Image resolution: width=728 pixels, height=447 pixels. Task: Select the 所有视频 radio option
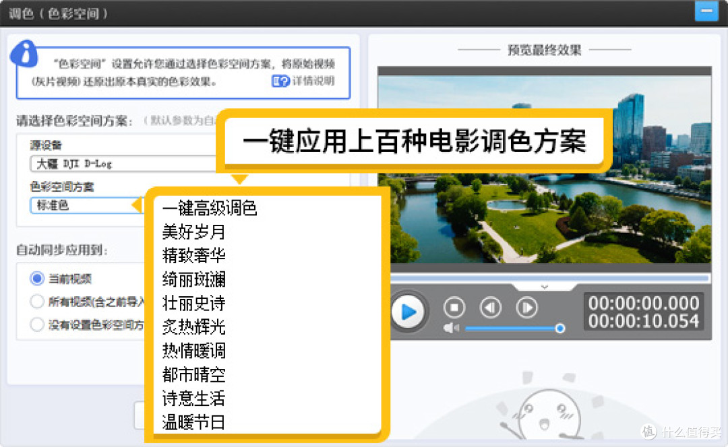[37, 302]
